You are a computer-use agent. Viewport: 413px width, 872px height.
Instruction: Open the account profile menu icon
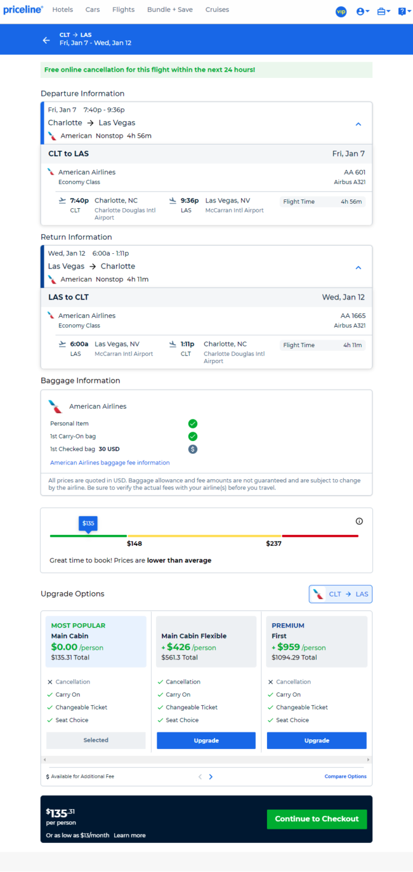coord(363,11)
